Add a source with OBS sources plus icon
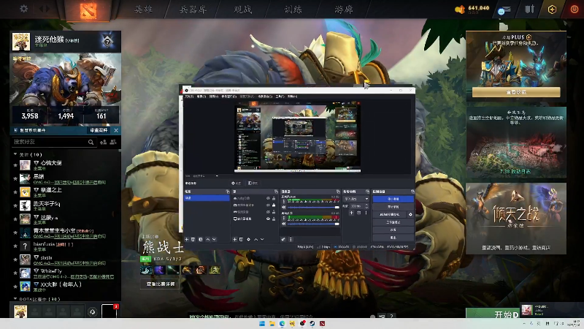584x329 pixels. 234,239
